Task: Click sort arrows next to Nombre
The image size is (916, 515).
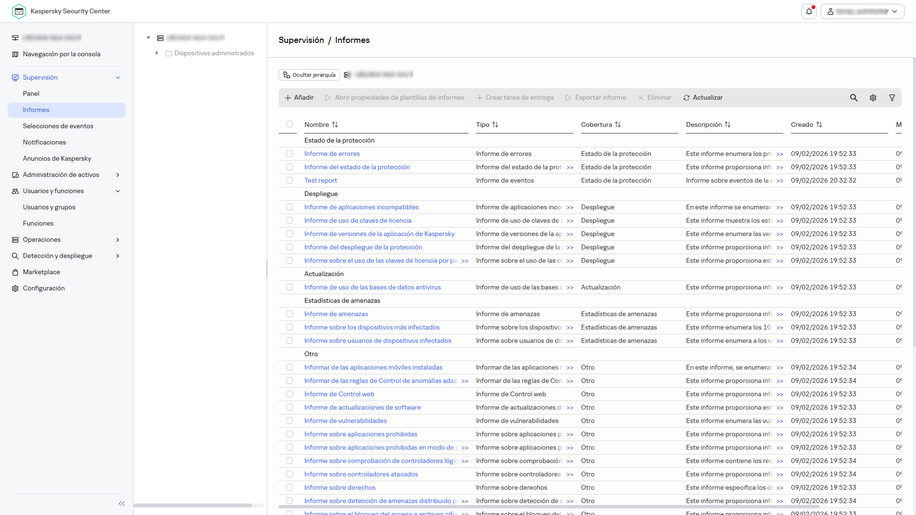Action: coord(335,124)
